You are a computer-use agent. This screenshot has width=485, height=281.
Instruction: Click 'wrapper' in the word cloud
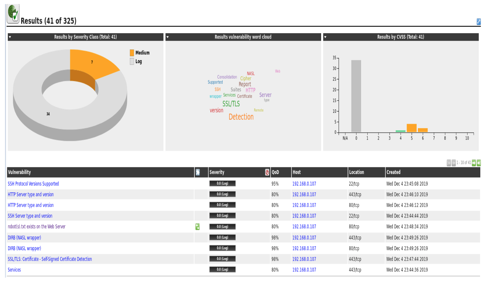pos(216,96)
